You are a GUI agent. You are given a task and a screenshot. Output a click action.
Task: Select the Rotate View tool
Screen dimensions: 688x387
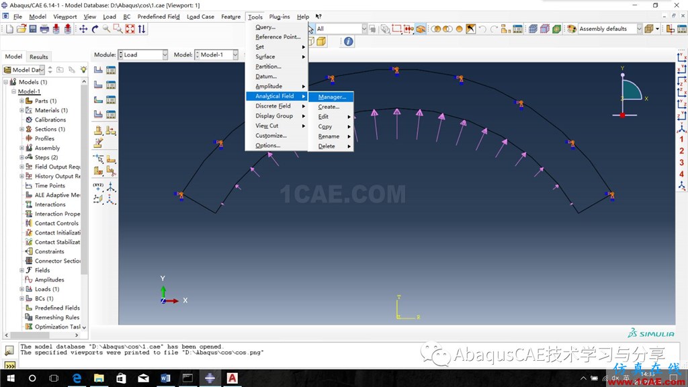95,29
